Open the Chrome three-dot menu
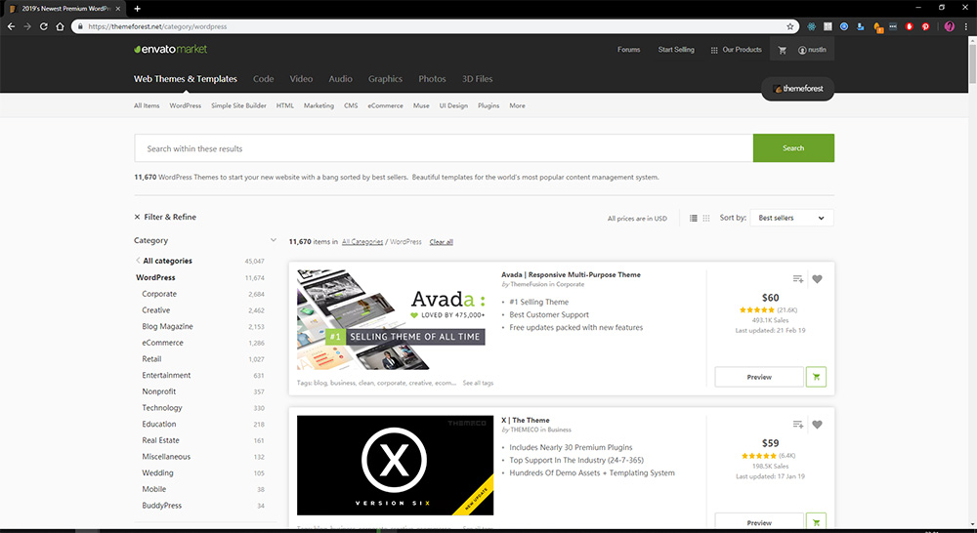This screenshot has width=977, height=533. pos(966,26)
